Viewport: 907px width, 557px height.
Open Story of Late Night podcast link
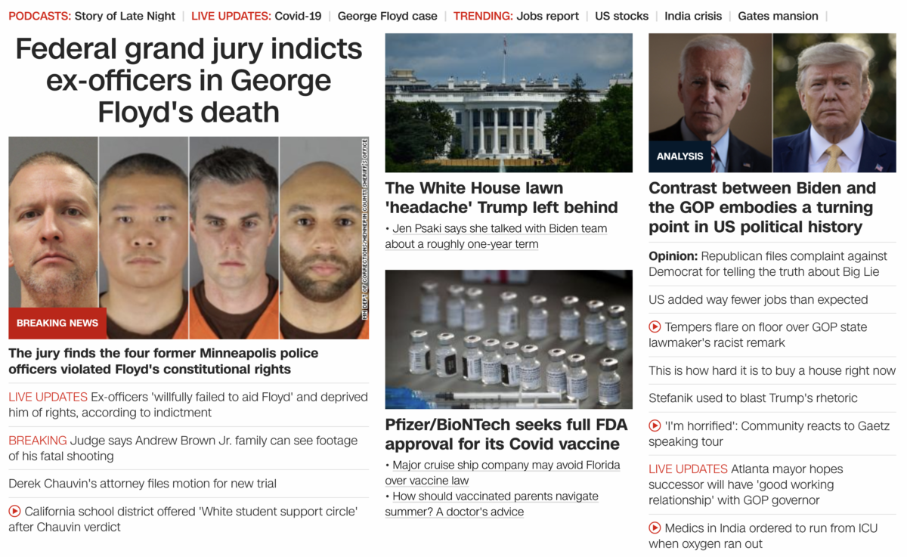point(125,16)
